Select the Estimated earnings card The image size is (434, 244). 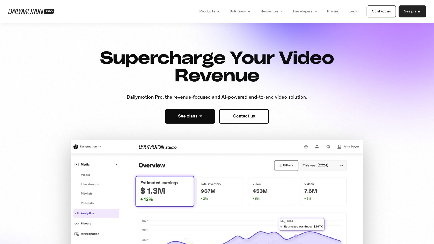(x=165, y=191)
